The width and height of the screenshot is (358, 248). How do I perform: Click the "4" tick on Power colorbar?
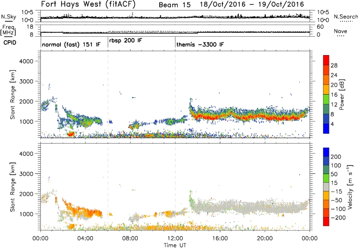332,124
